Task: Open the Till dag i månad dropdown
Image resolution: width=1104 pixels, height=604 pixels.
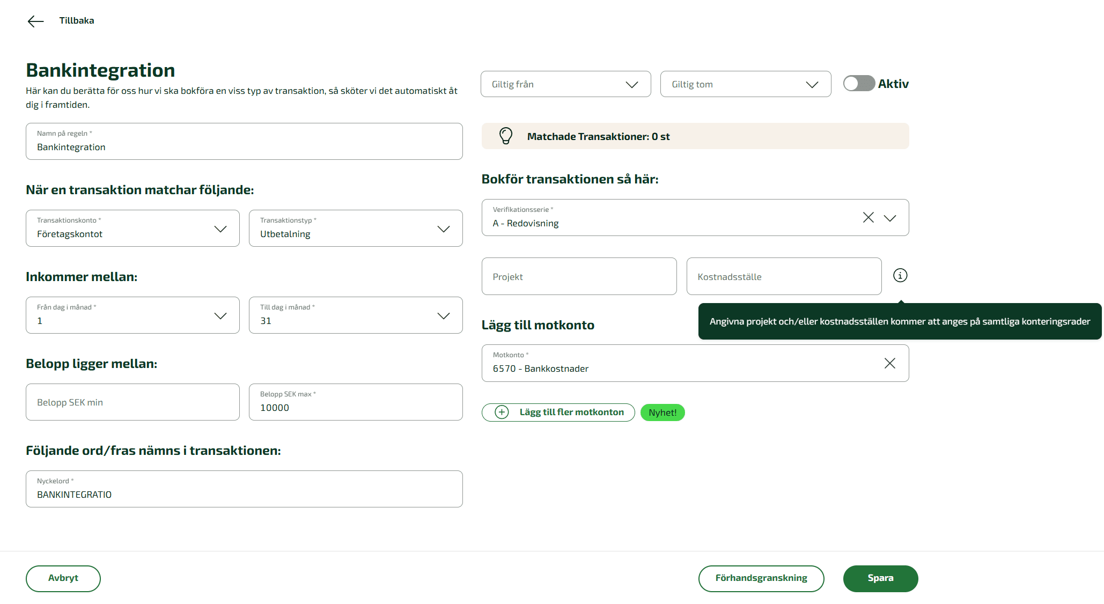Action: click(x=443, y=315)
